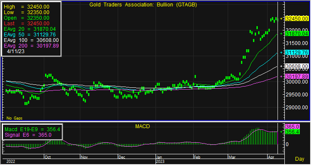Click the EAvg 50 = 31129.76 legend entry
The image size is (311, 165).
pos(30,35)
